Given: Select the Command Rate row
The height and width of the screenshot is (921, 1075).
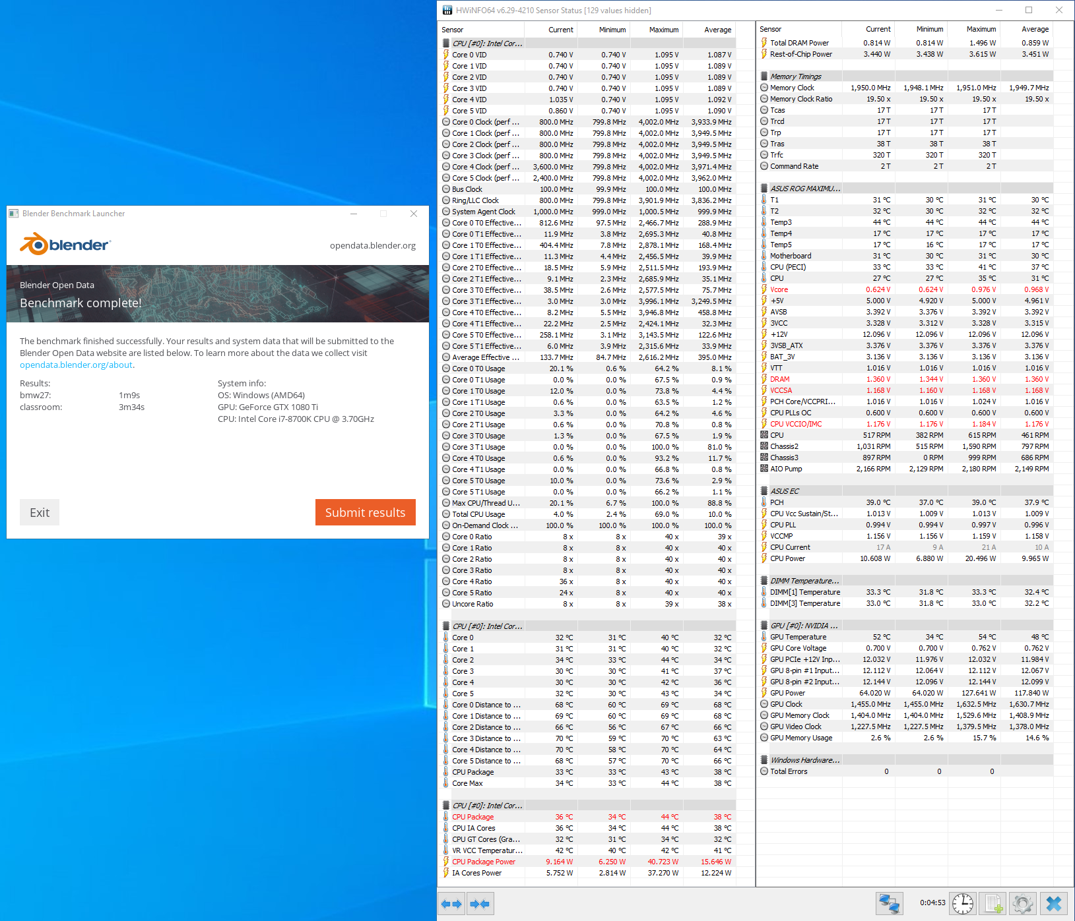Looking at the screenshot, I should (x=905, y=166).
